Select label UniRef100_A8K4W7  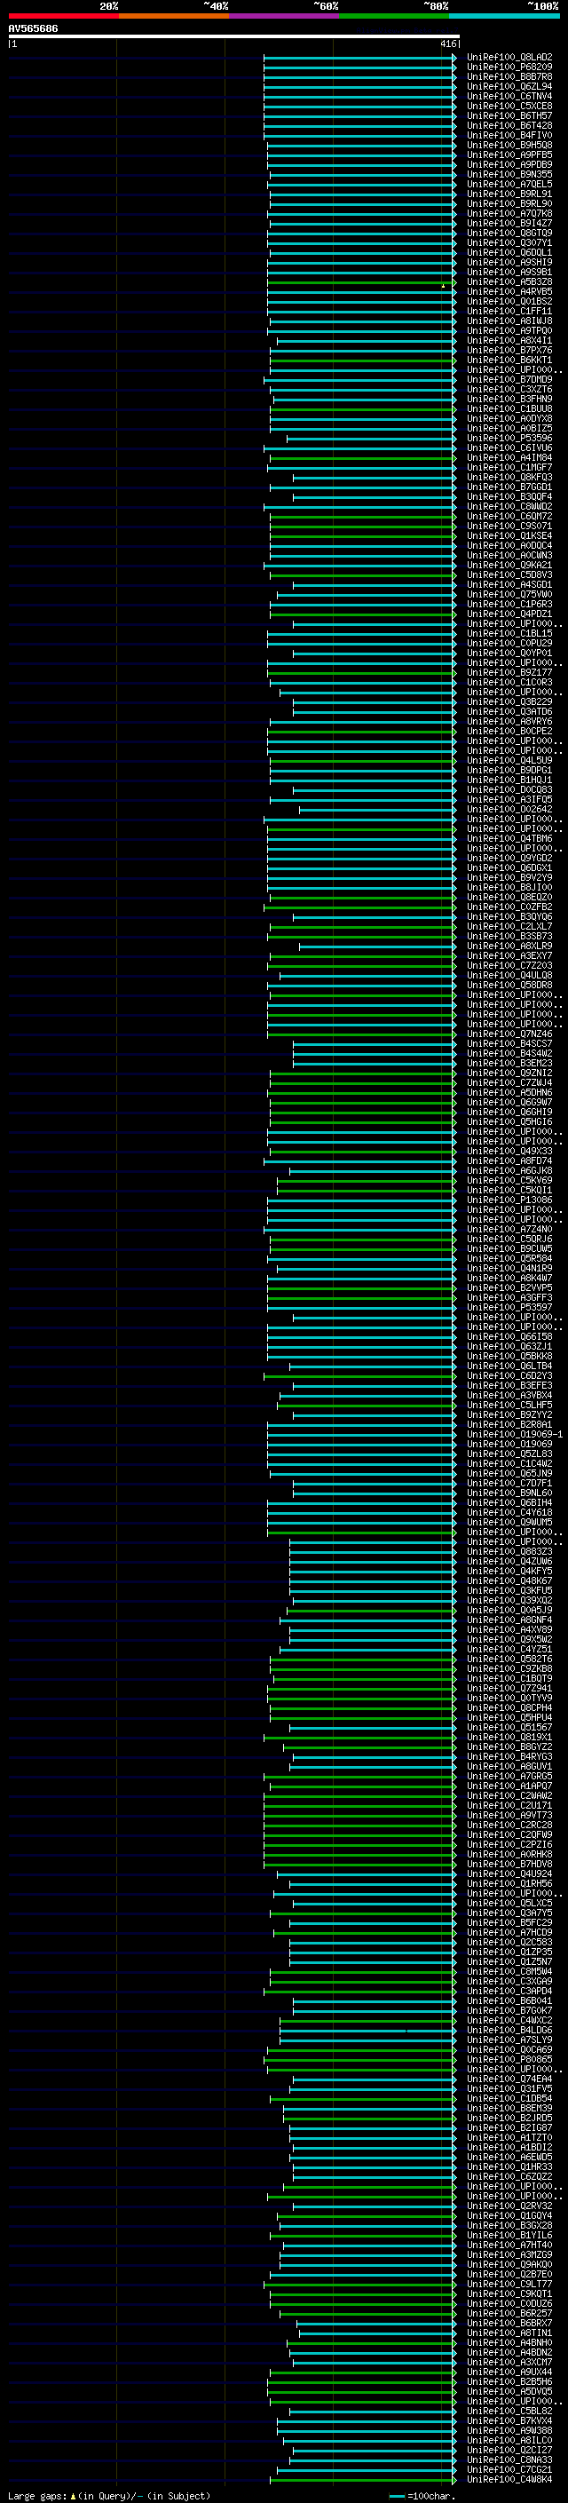coord(509,1278)
